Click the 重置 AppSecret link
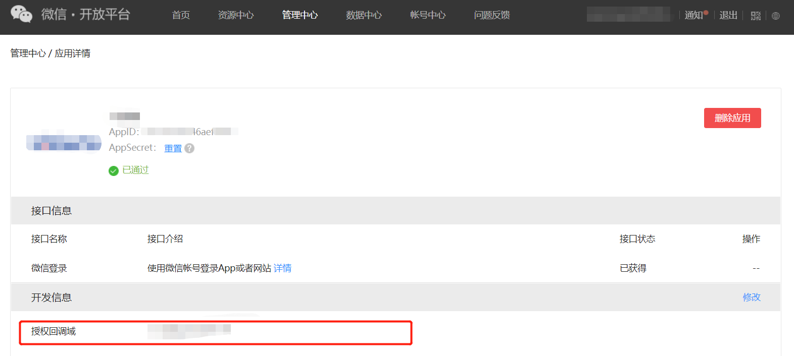 coord(173,148)
